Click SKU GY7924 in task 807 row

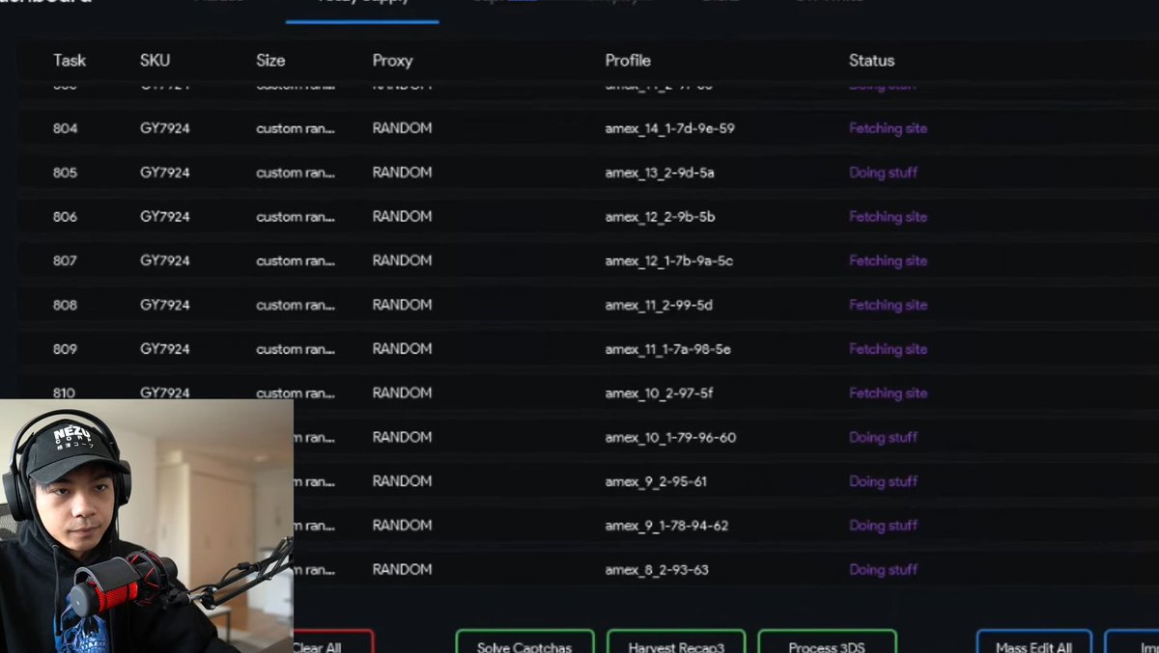(165, 260)
